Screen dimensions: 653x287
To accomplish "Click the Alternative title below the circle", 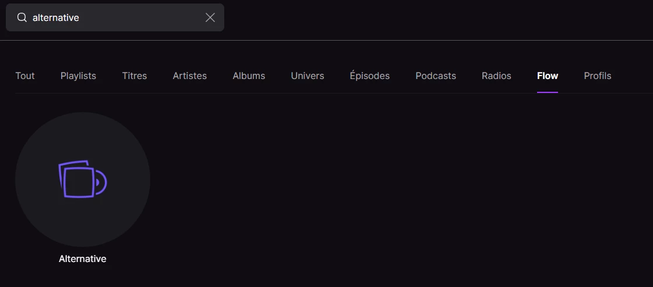I will pos(83,259).
